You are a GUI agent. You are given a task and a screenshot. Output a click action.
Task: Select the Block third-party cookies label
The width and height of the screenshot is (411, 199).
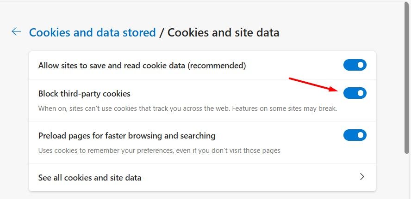tap(84, 94)
